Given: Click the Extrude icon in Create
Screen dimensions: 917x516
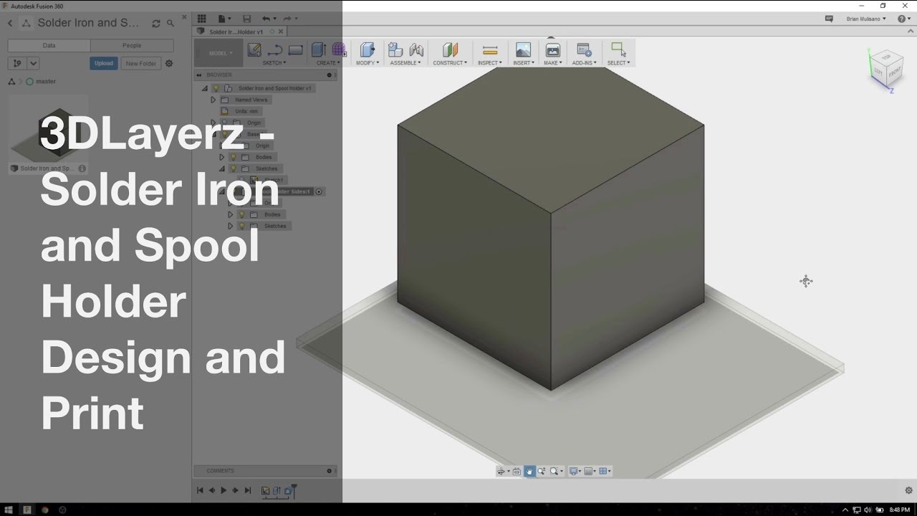Looking at the screenshot, I should pyautogui.click(x=319, y=49).
